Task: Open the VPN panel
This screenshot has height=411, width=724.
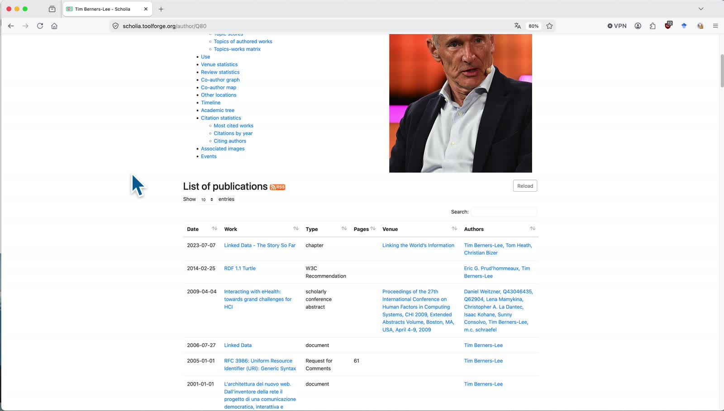Action: click(x=617, y=26)
